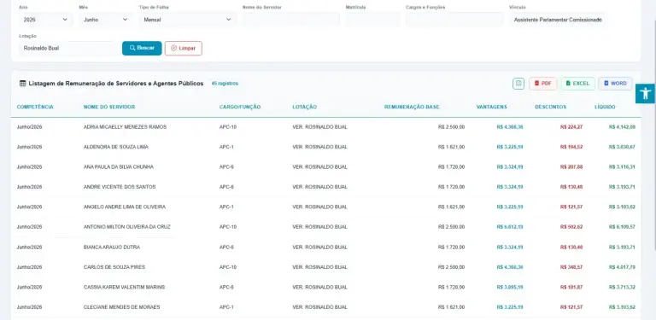The width and height of the screenshot is (656, 320).
Task: Click the Vínculo field with Assistente Parlamentar Comissionado
Action: pyautogui.click(x=558, y=20)
